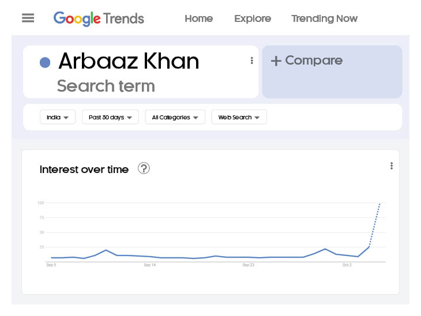
Task: Expand the All Categories dropdown
Action: click(x=175, y=118)
